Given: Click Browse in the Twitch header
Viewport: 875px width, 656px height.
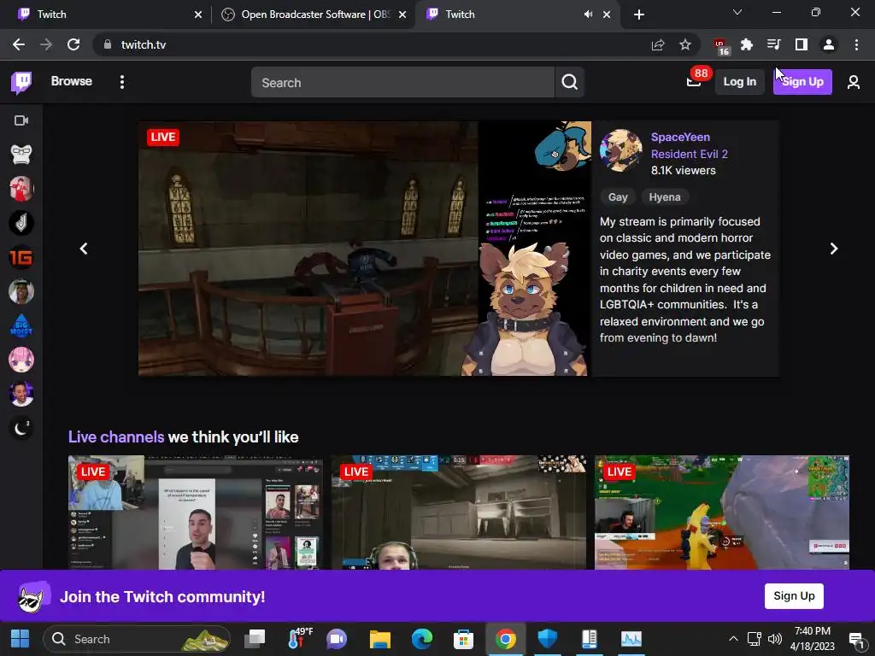Looking at the screenshot, I should pyautogui.click(x=72, y=81).
